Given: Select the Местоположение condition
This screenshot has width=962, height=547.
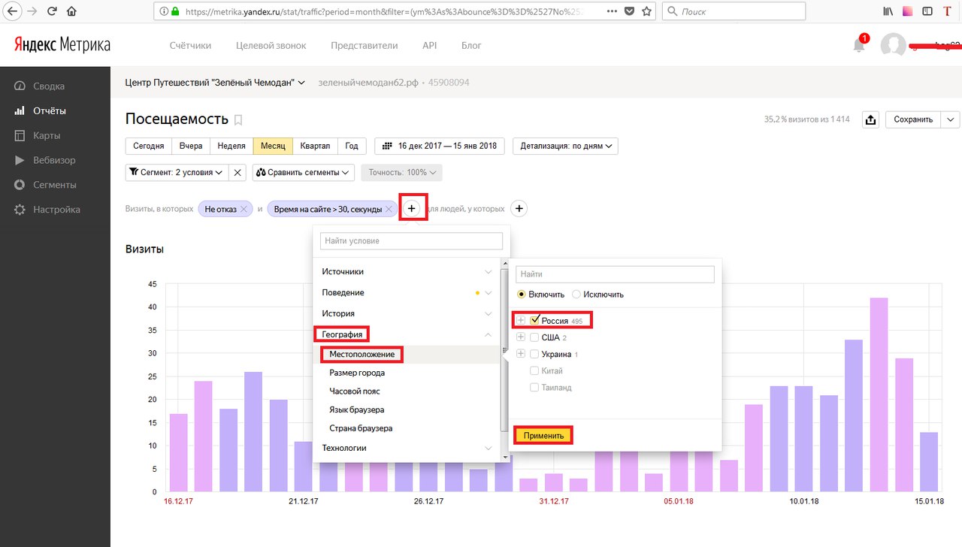Looking at the screenshot, I should pos(407,354).
